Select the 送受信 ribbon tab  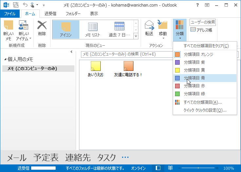tap(50, 14)
